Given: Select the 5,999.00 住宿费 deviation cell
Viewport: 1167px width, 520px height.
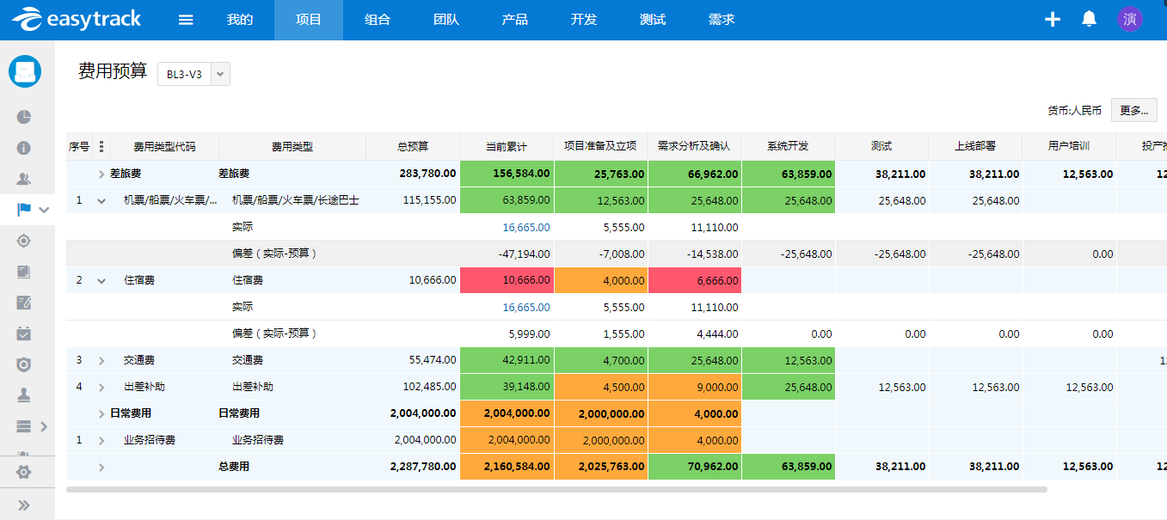Looking at the screenshot, I should 507,333.
